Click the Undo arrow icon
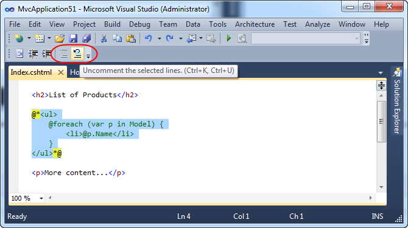 (x=149, y=38)
